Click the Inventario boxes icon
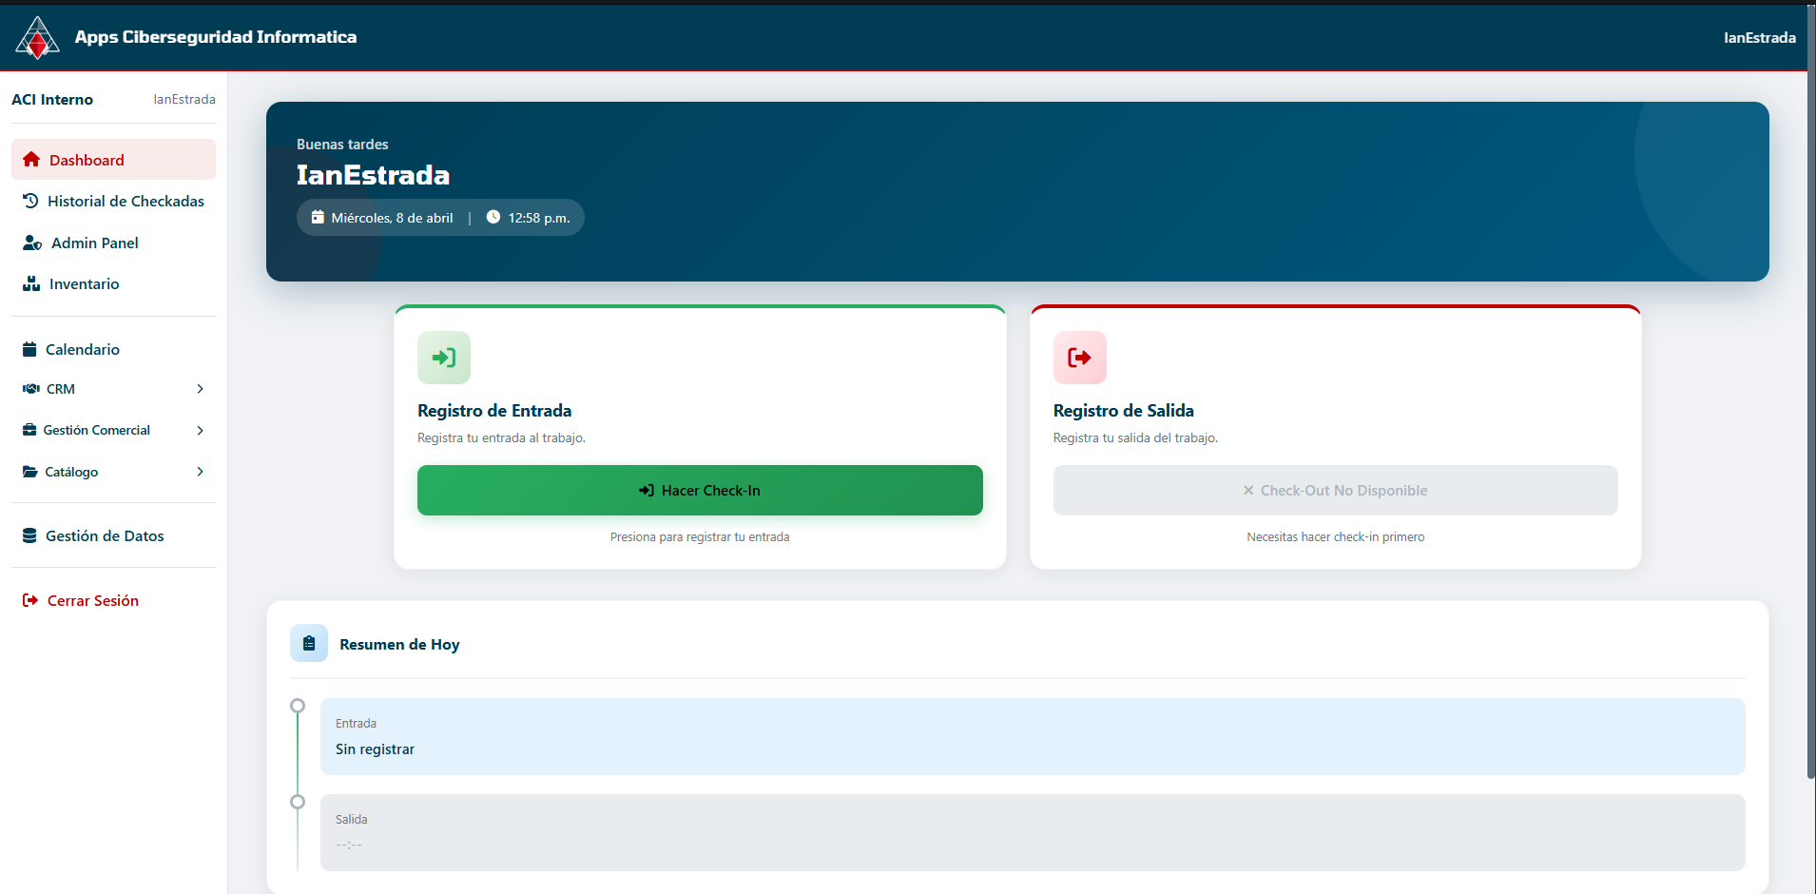This screenshot has width=1816, height=894. pos(31,283)
